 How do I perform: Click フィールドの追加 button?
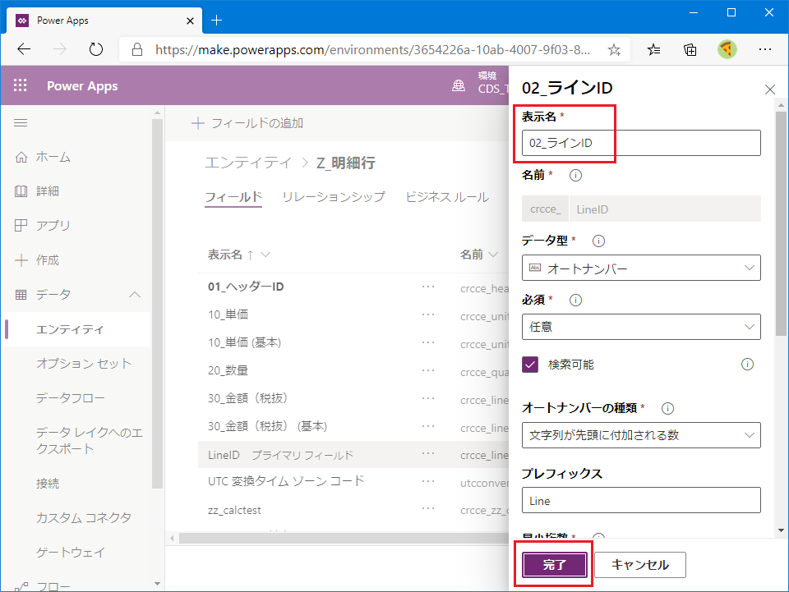pyautogui.click(x=247, y=123)
